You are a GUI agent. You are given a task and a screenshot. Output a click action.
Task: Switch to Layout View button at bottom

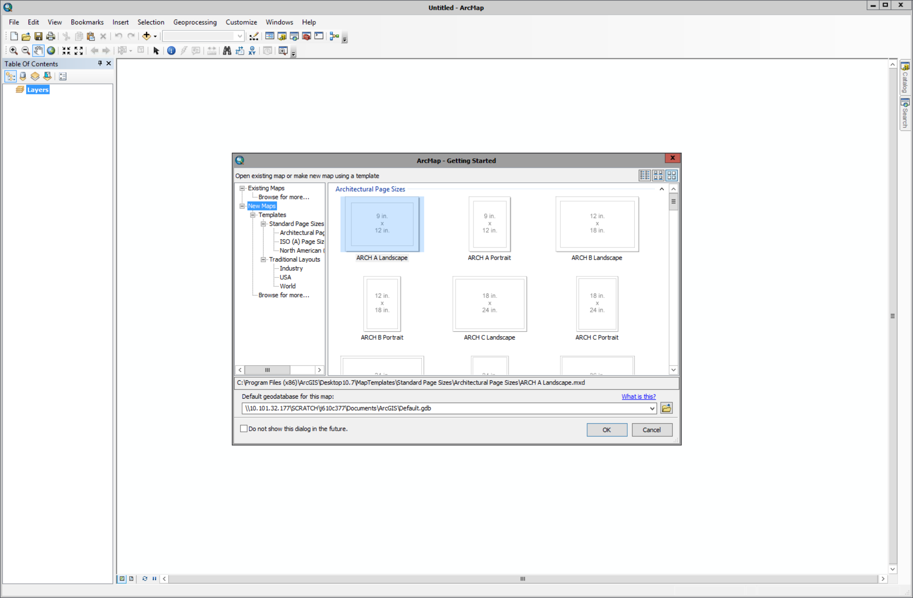(131, 578)
